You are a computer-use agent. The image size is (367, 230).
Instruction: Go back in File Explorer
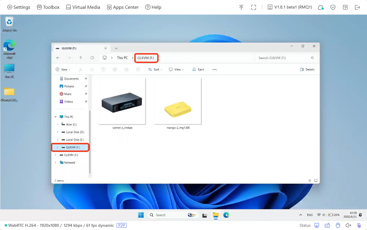[58, 58]
